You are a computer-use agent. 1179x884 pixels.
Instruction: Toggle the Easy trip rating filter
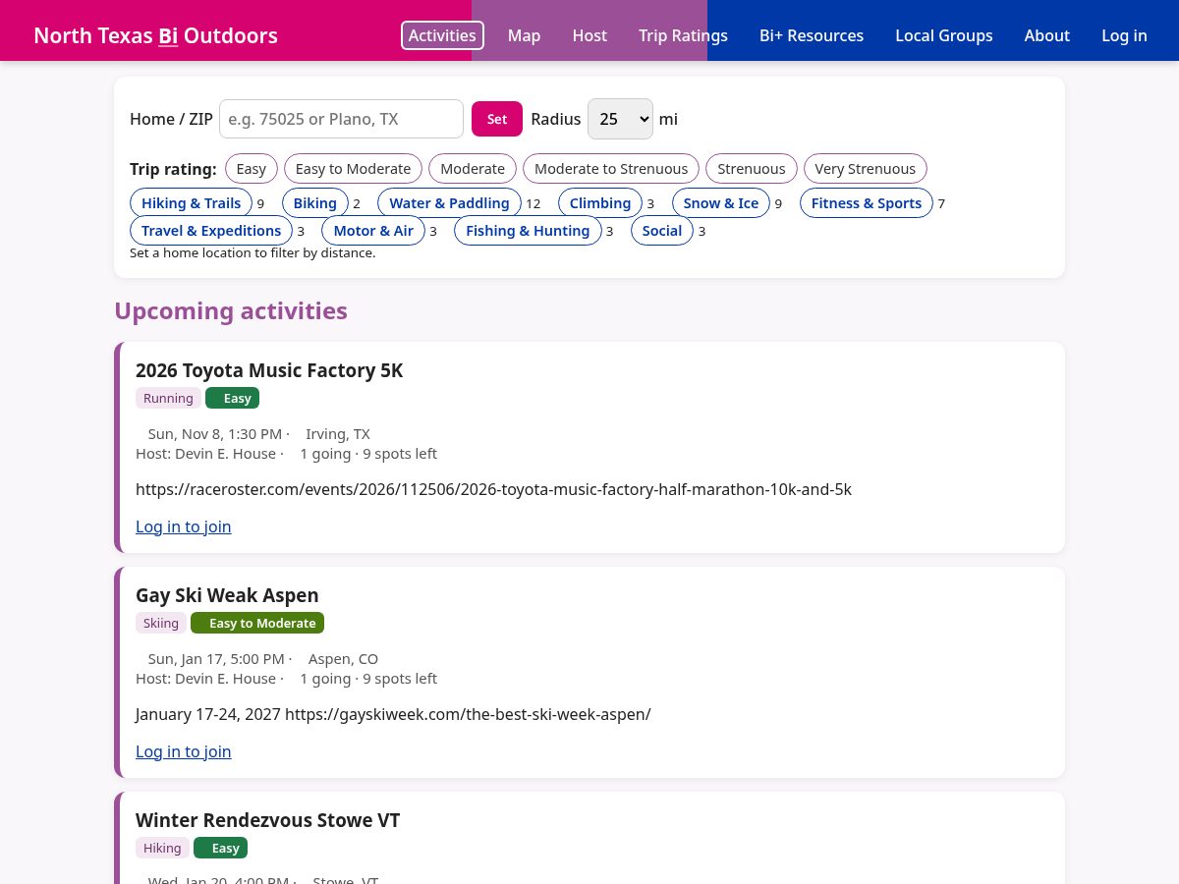coord(252,169)
